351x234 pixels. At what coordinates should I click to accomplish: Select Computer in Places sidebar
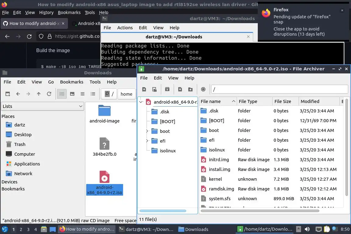coord(25,154)
